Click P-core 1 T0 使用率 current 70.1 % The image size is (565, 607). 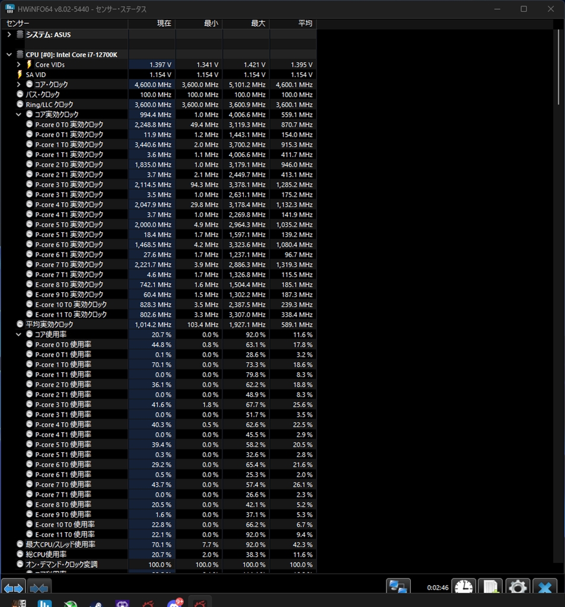click(161, 365)
